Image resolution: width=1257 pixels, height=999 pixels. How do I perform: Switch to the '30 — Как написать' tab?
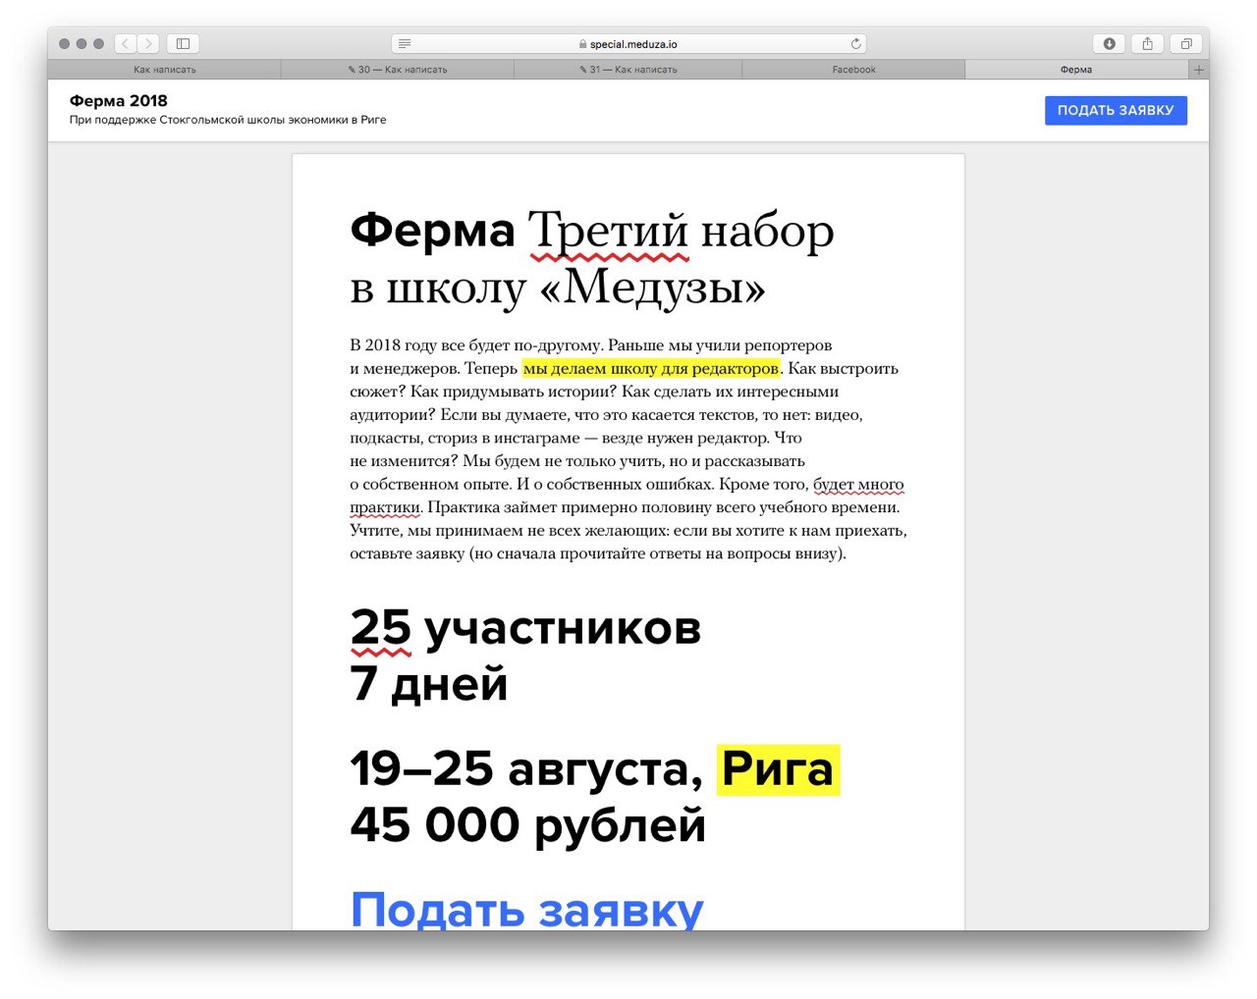[x=398, y=70]
